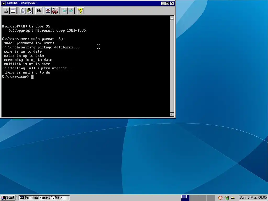Click the 'core is up to date' line
The width and height of the screenshot is (268, 201).
point(23,52)
